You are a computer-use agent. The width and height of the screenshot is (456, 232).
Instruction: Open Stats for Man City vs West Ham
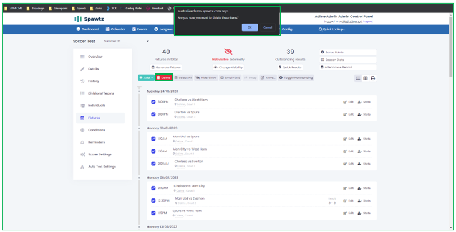coord(364,151)
